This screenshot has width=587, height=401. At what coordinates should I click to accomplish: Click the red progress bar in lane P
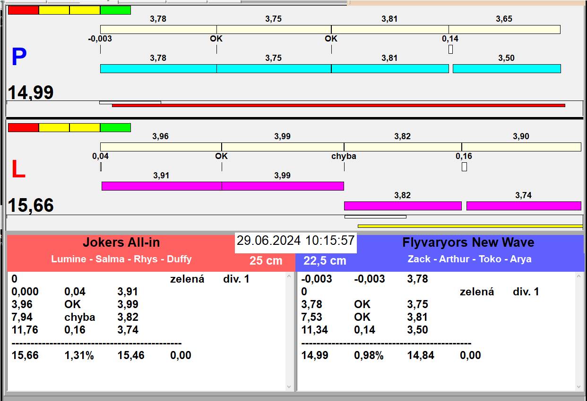[338, 105]
